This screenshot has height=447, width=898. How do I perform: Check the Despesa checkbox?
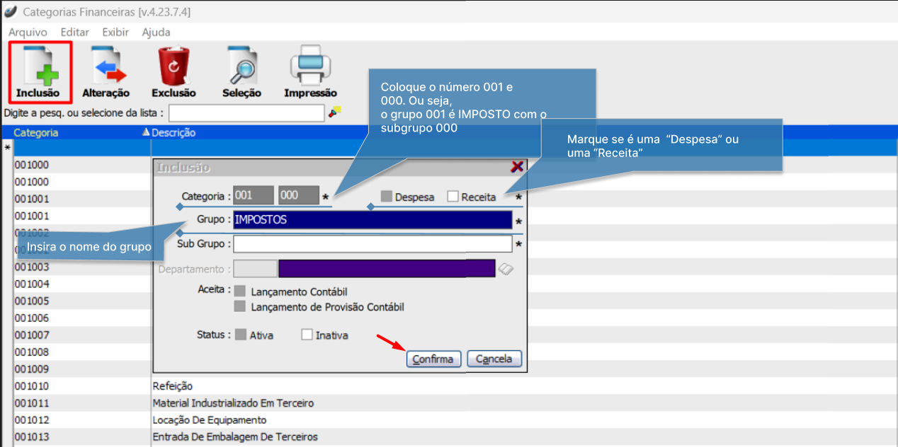pyautogui.click(x=387, y=197)
